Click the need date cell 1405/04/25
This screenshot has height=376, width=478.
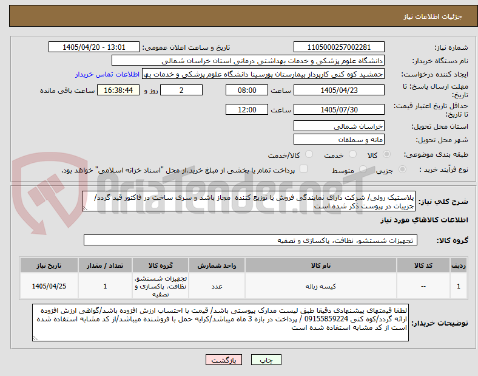click(x=49, y=286)
